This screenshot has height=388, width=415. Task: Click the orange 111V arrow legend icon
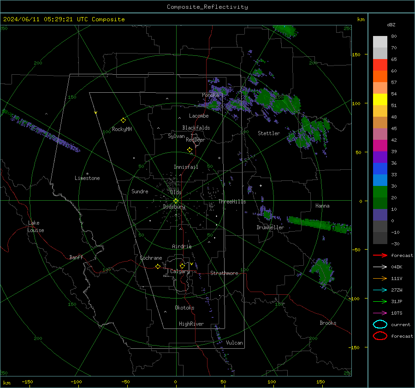click(380, 278)
